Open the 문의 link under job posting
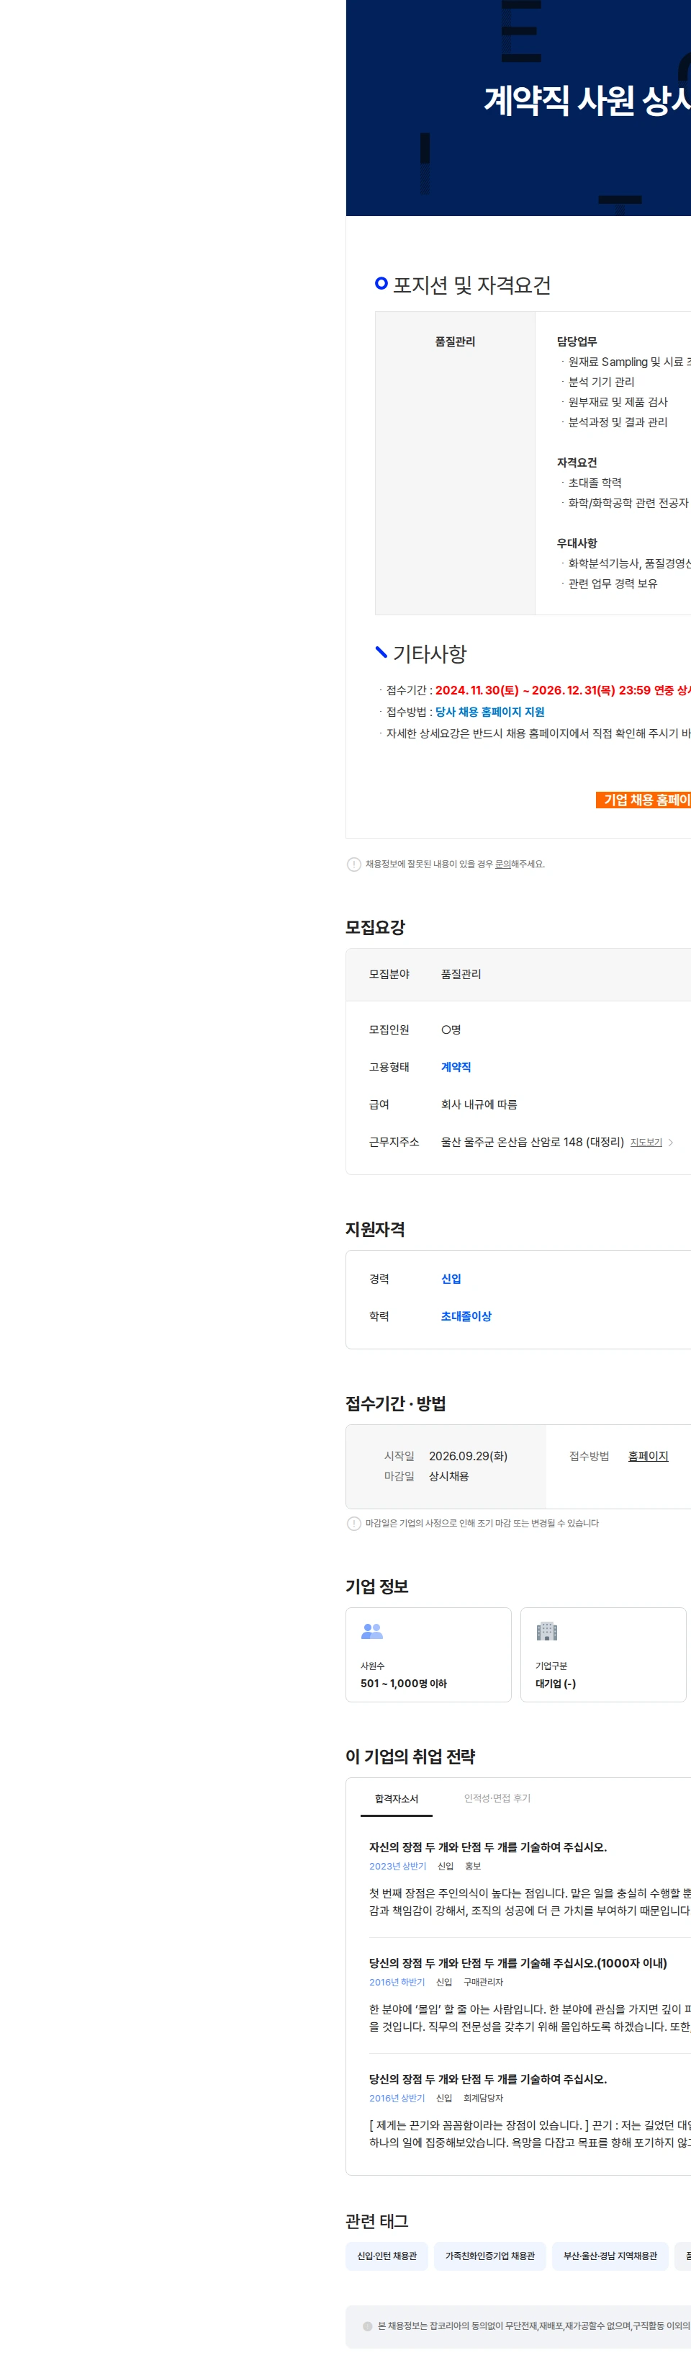 pos(503,864)
